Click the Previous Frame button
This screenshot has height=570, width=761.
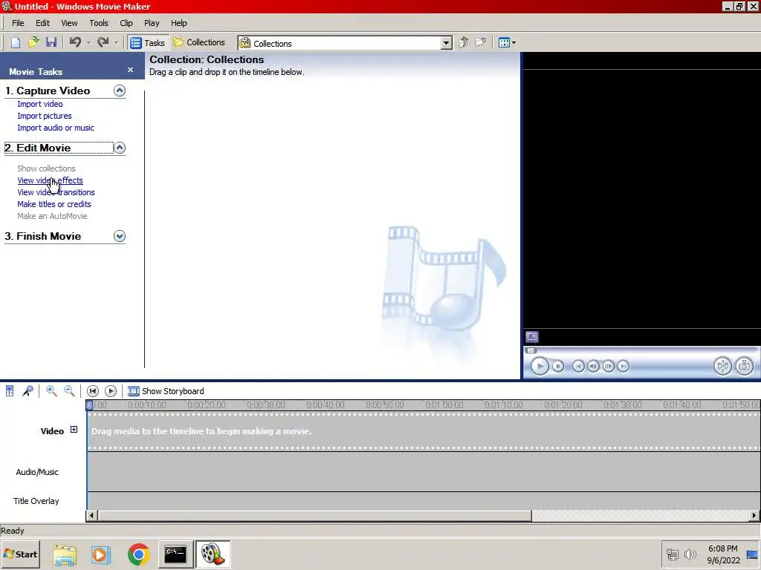[x=594, y=367]
